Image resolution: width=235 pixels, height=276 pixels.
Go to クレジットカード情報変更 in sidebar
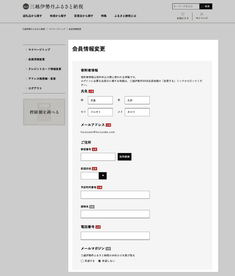pyautogui.click(x=45, y=69)
